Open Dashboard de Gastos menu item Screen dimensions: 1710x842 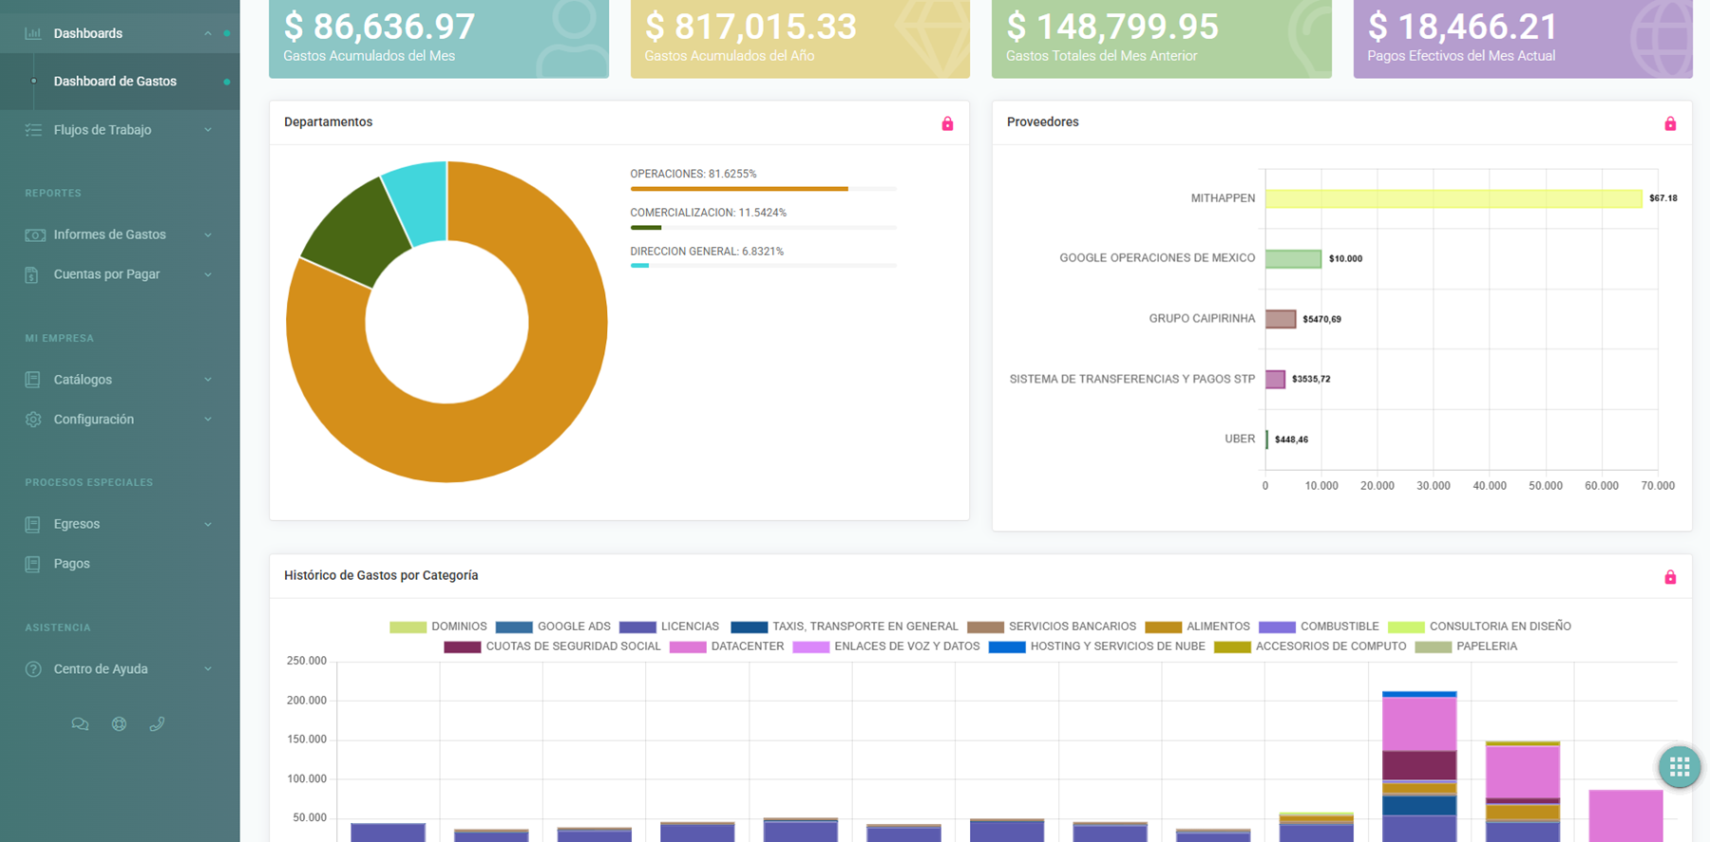[x=115, y=82]
